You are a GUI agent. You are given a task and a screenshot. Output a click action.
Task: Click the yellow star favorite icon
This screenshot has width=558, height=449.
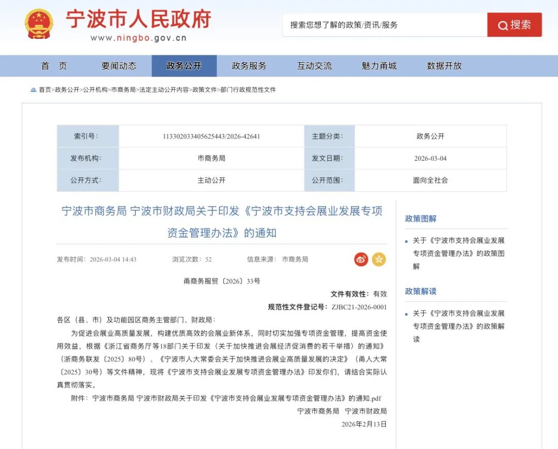(379, 260)
